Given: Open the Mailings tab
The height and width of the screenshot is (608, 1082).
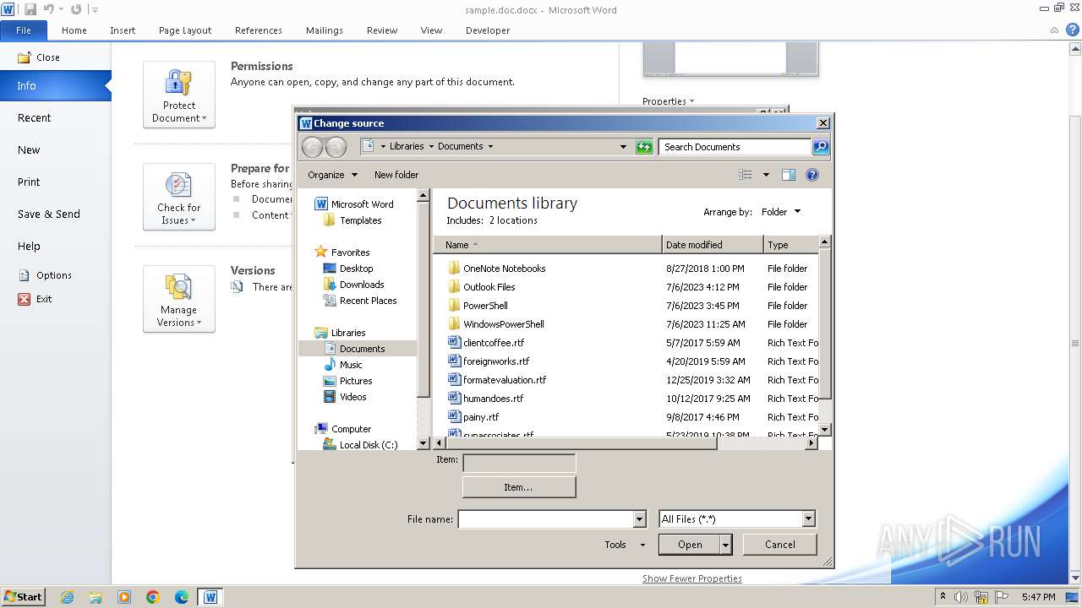Looking at the screenshot, I should [325, 30].
